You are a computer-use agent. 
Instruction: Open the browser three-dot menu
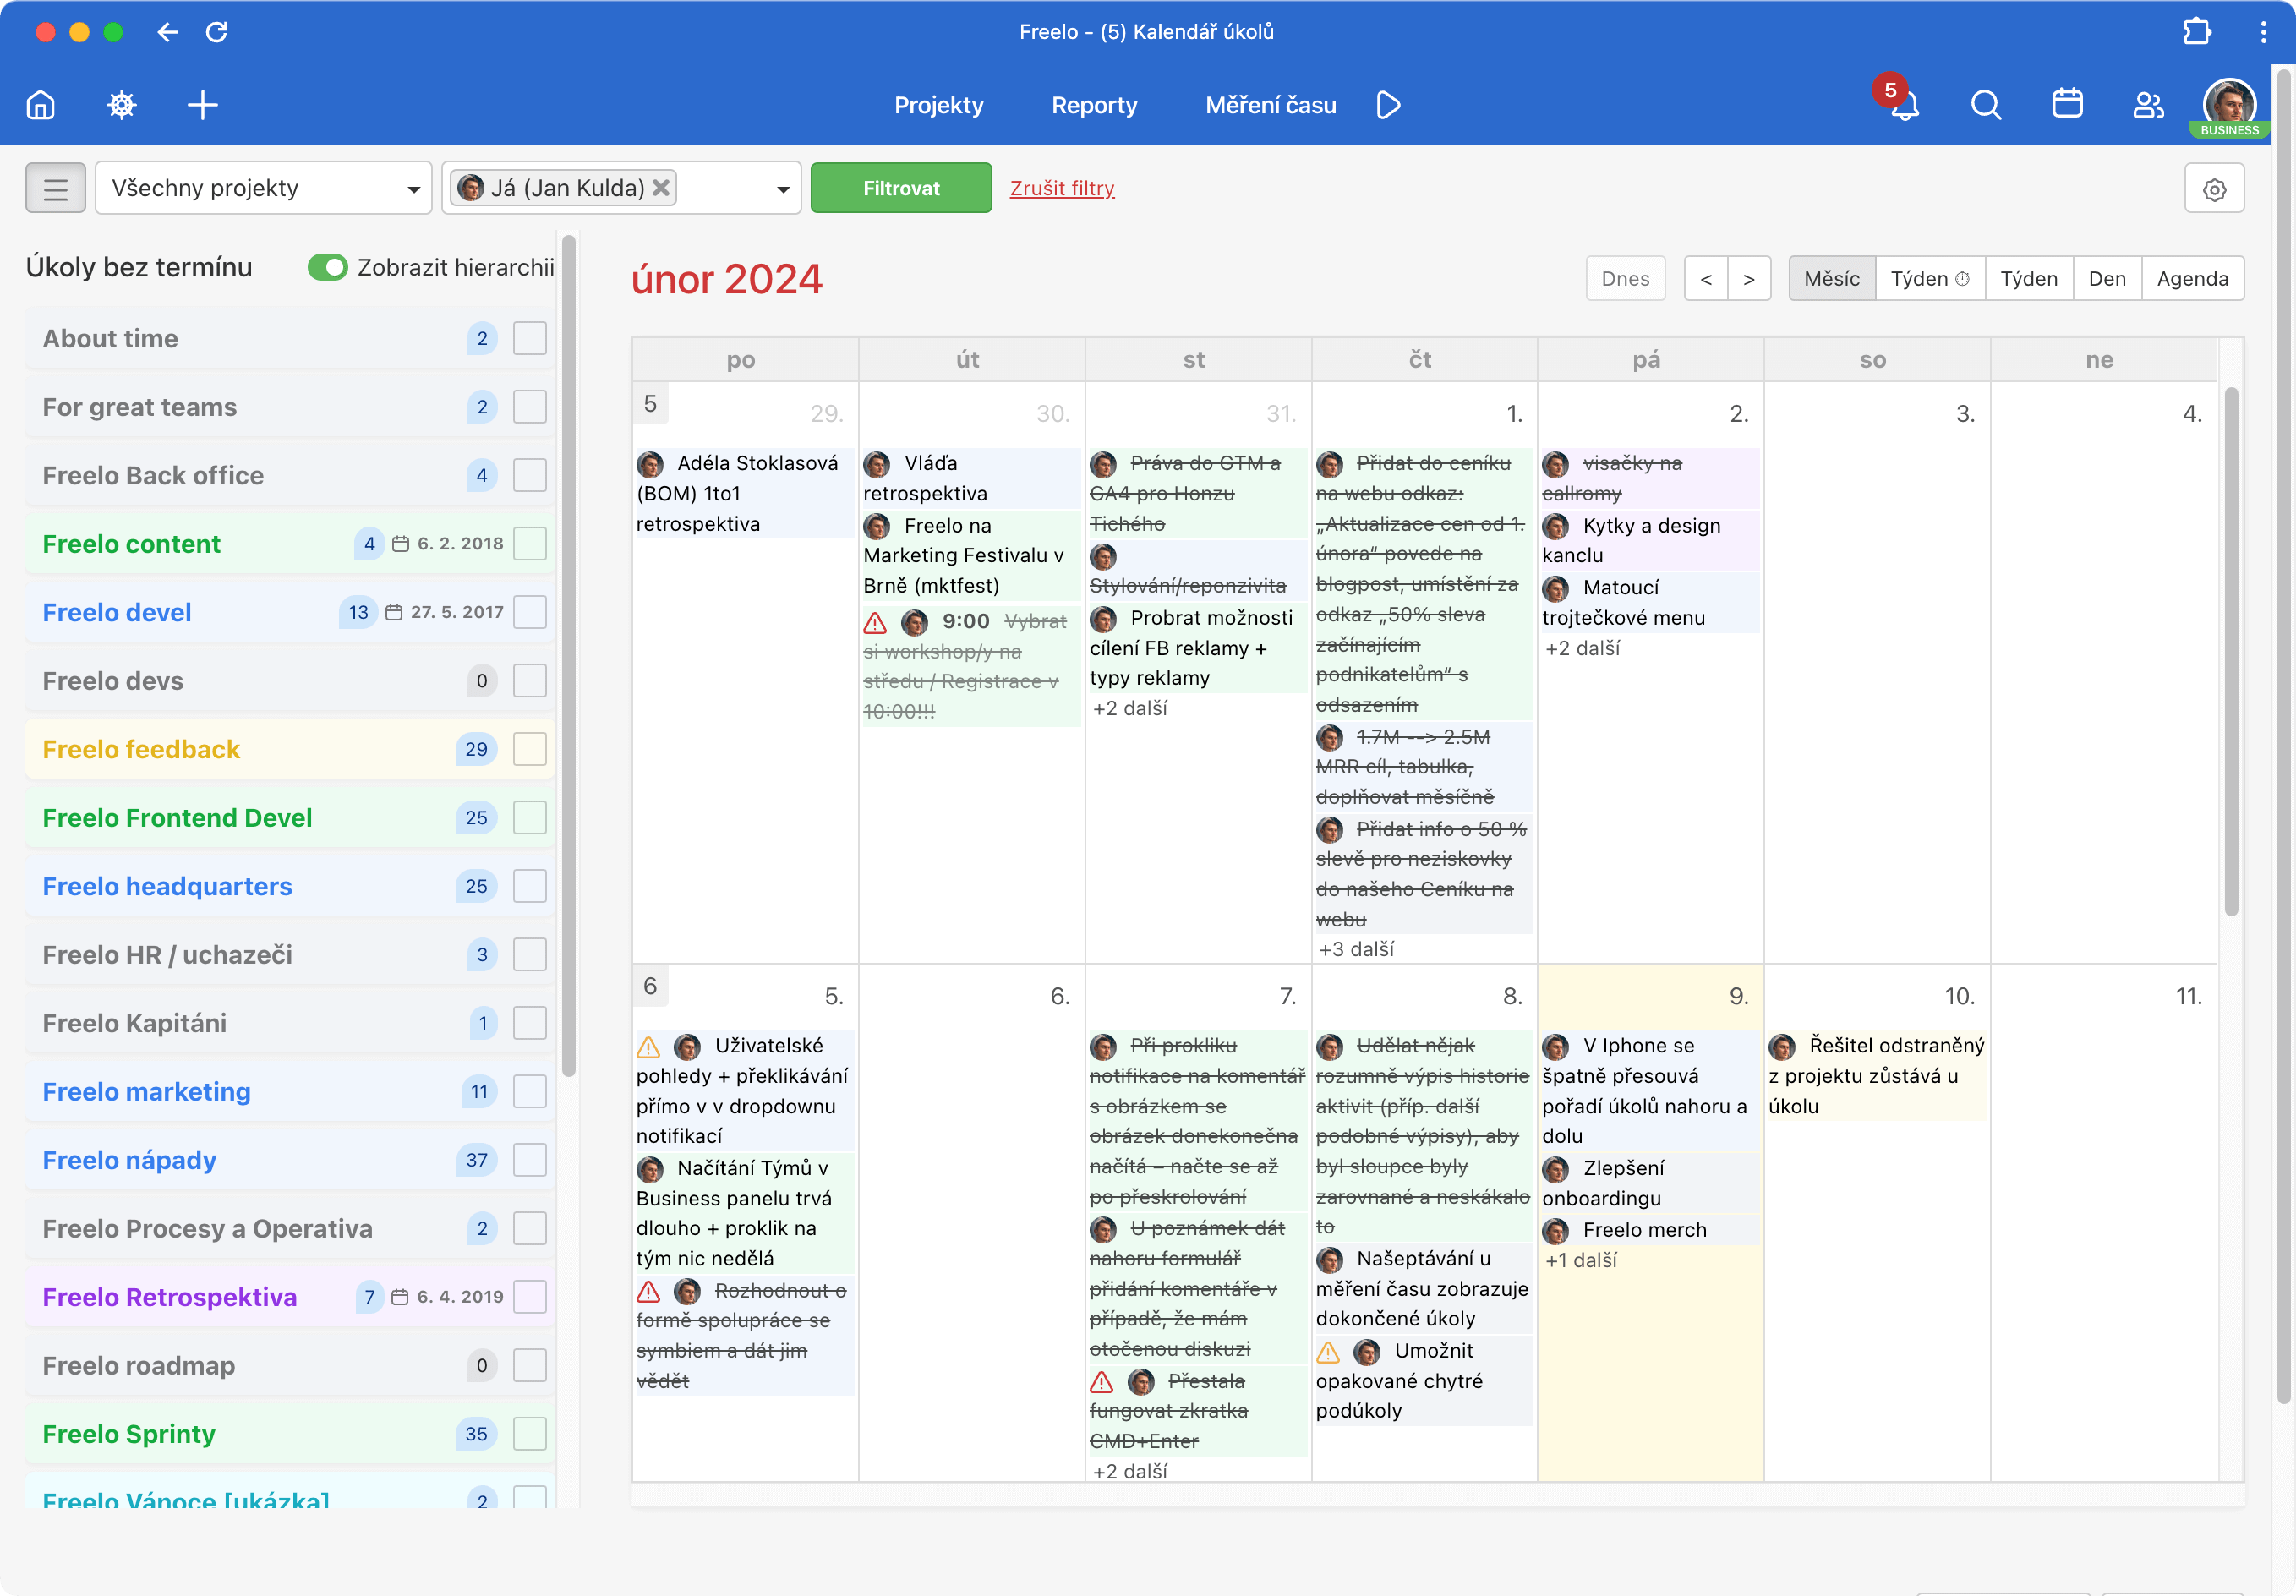click(x=2263, y=32)
